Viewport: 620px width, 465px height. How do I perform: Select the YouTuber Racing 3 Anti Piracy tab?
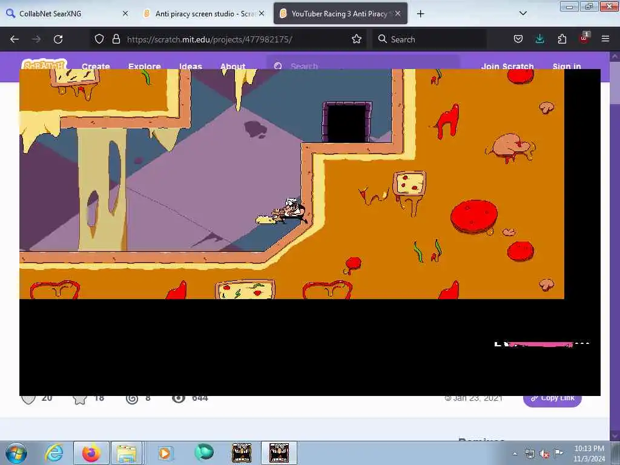339,13
